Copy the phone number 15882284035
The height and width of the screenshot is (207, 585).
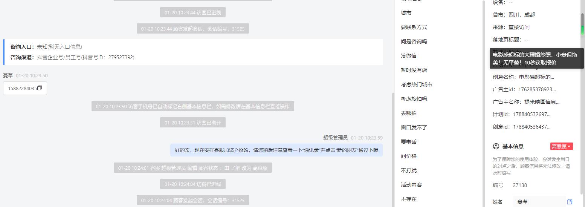pyautogui.click(x=40, y=88)
